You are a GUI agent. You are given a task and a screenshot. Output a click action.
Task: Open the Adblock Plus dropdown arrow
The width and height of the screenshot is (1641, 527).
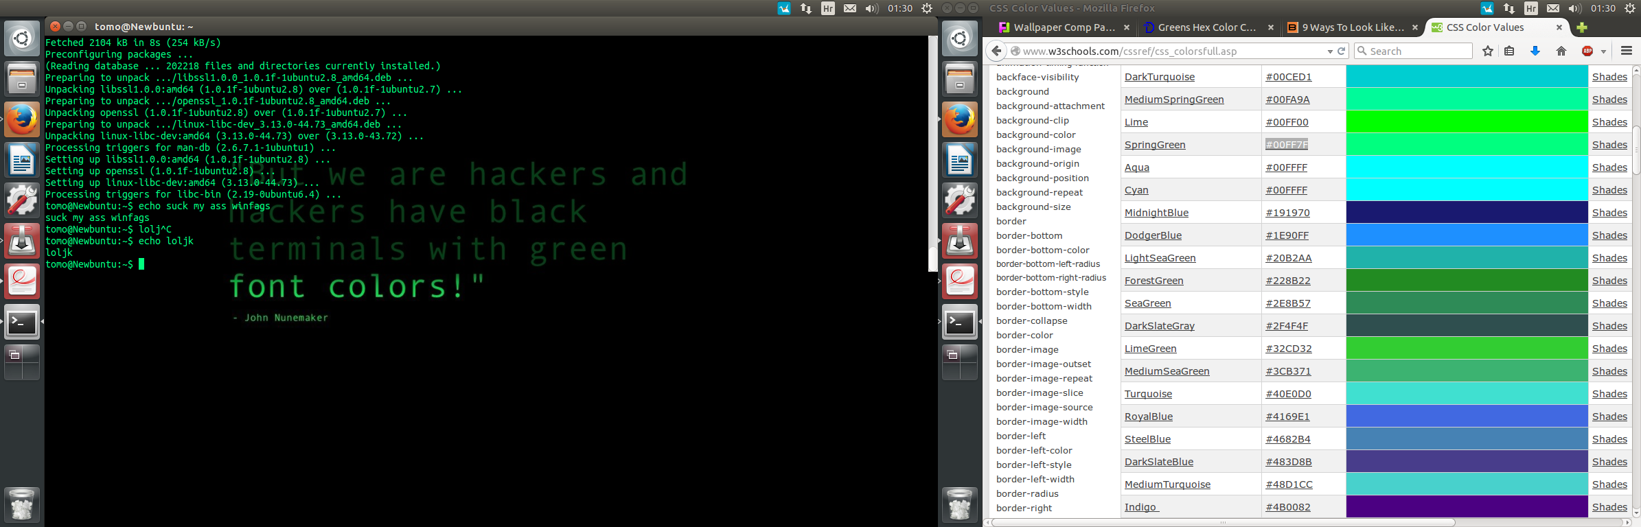click(x=1603, y=51)
